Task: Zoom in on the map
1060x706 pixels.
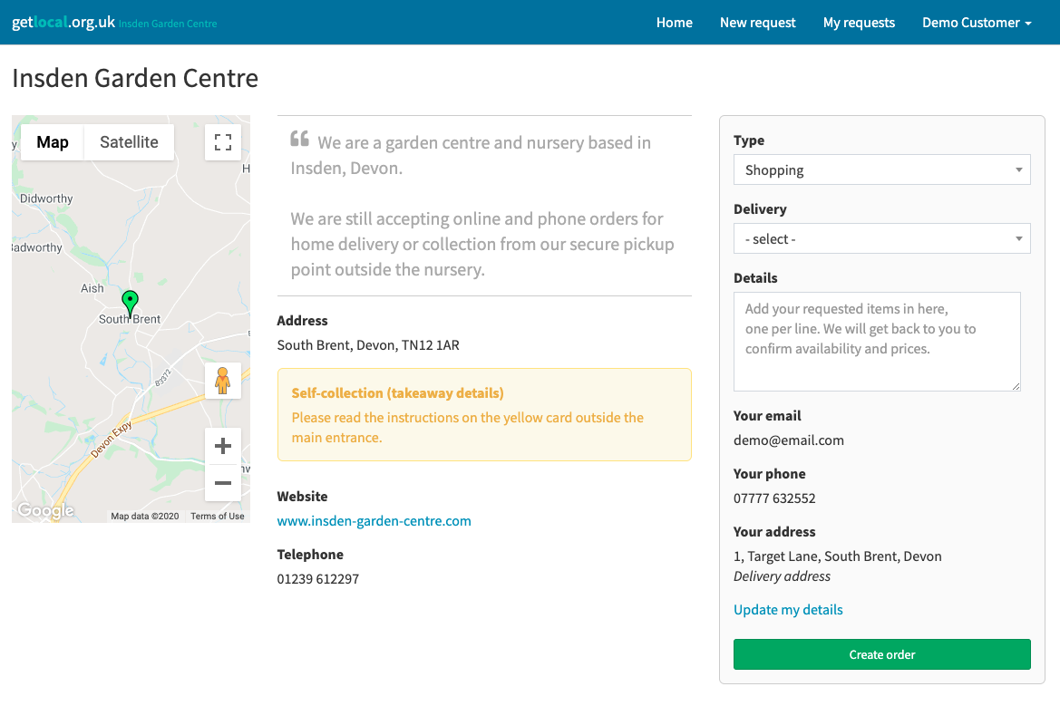Action: point(223,446)
